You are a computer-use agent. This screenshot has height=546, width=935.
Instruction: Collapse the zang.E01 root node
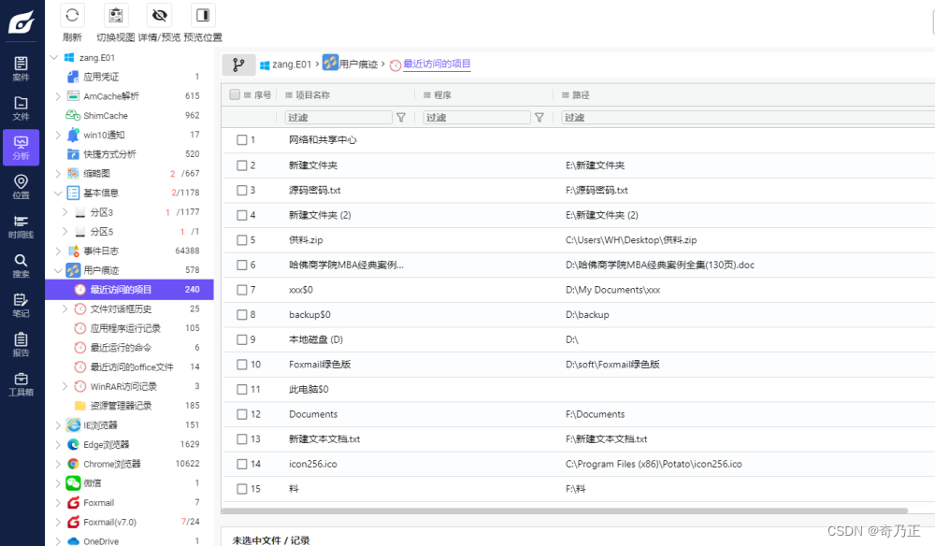pyautogui.click(x=54, y=57)
